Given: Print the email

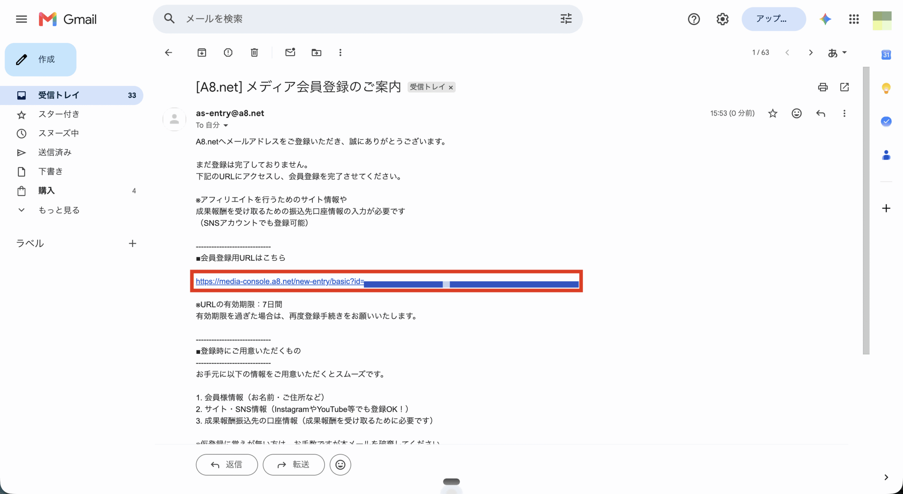Looking at the screenshot, I should pyautogui.click(x=823, y=87).
